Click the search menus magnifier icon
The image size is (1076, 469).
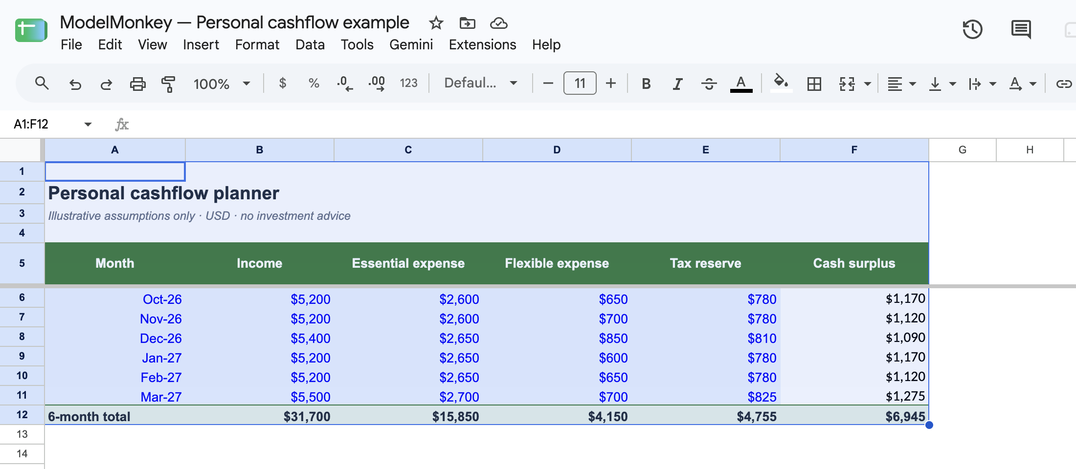(x=42, y=84)
